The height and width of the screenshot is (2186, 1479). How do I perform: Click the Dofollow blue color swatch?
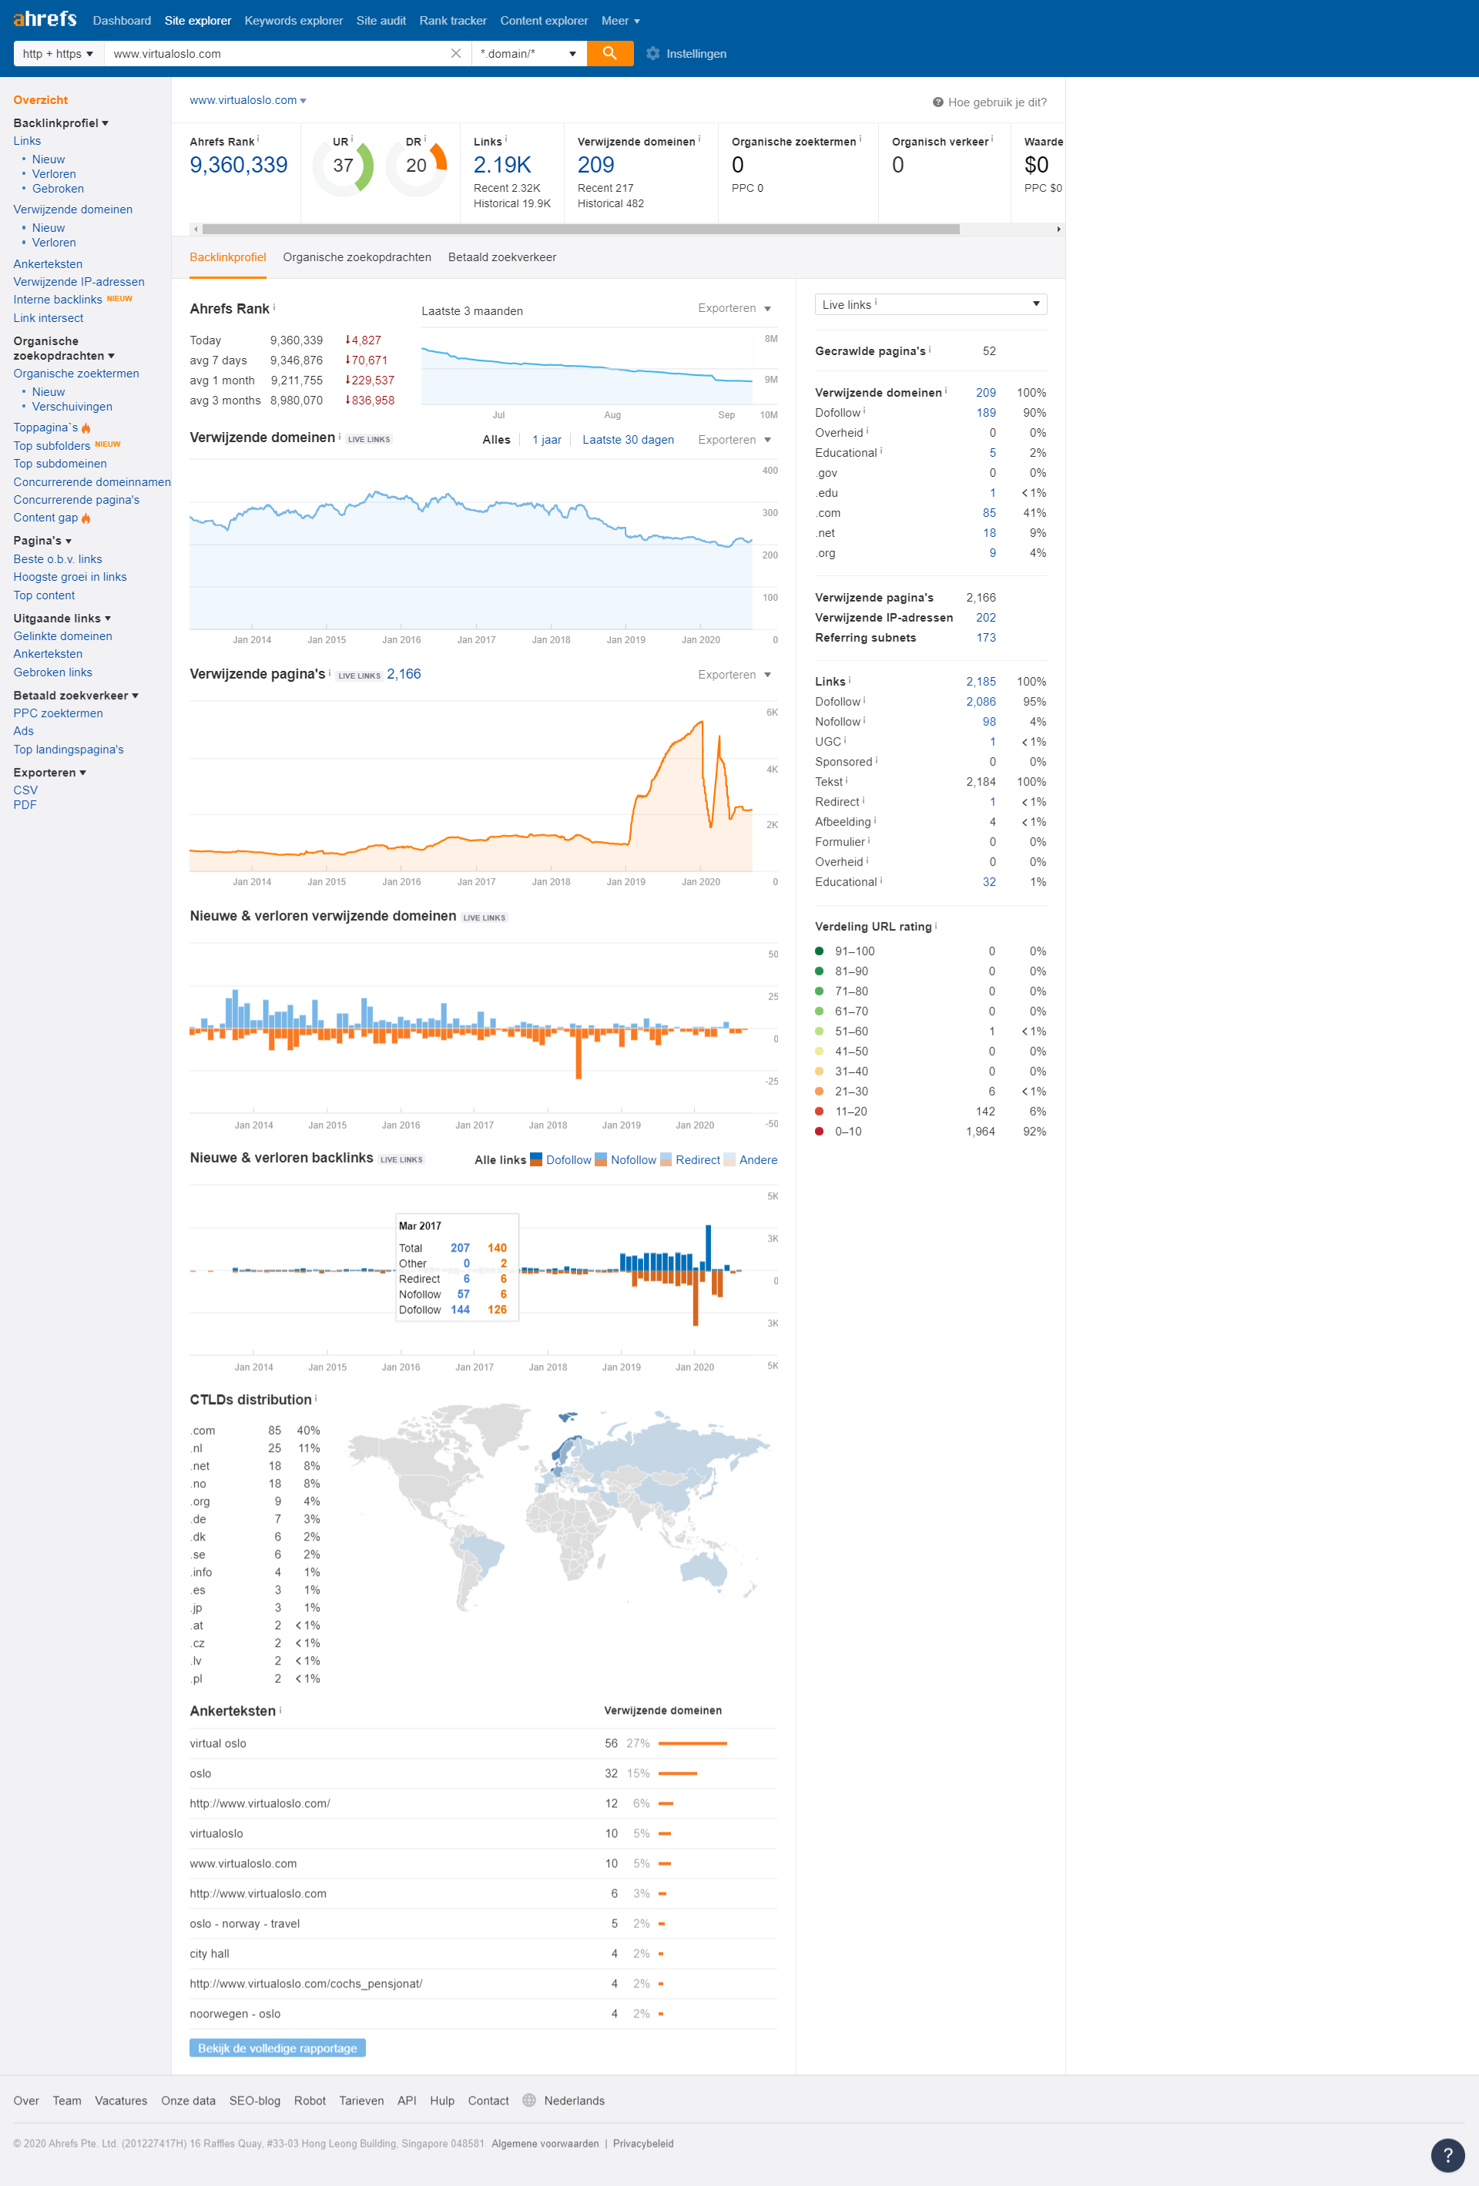pyautogui.click(x=536, y=1160)
